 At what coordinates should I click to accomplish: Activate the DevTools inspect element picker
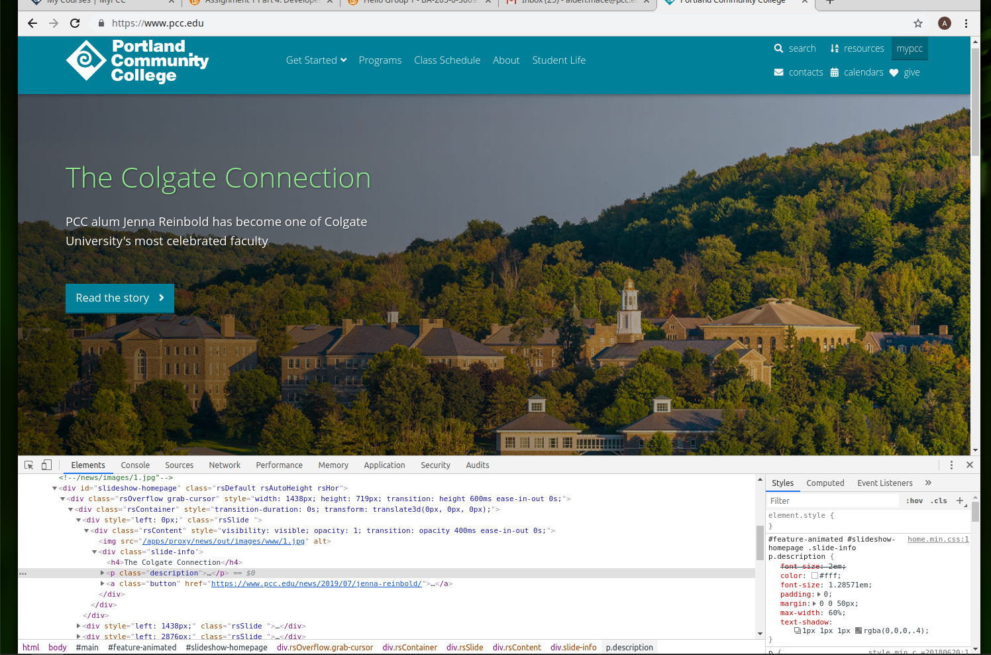28,465
